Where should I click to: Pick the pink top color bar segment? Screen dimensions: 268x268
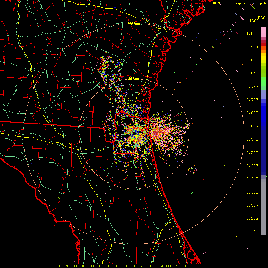pos(263,32)
